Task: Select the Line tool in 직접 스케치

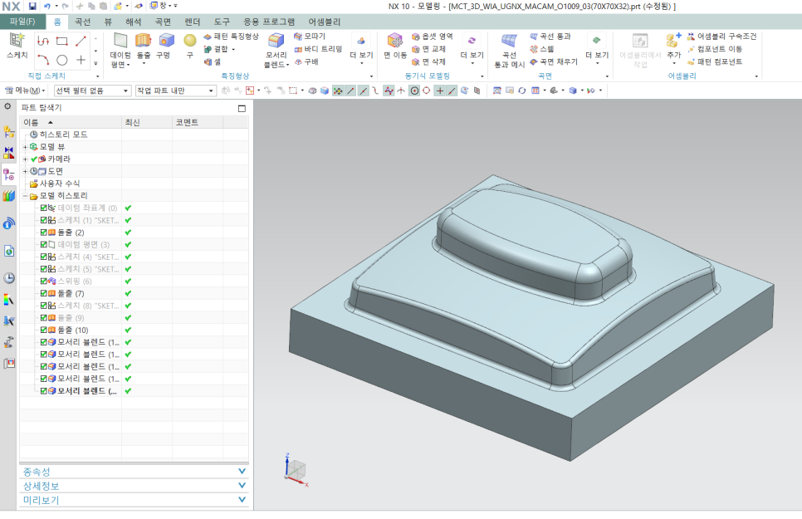Action: [x=81, y=41]
